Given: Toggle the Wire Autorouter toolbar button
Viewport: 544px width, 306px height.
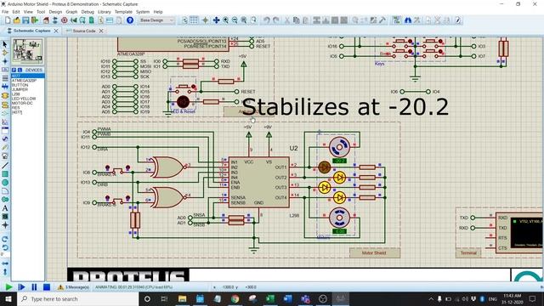Looking at the screenshot, I should coord(396,20).
